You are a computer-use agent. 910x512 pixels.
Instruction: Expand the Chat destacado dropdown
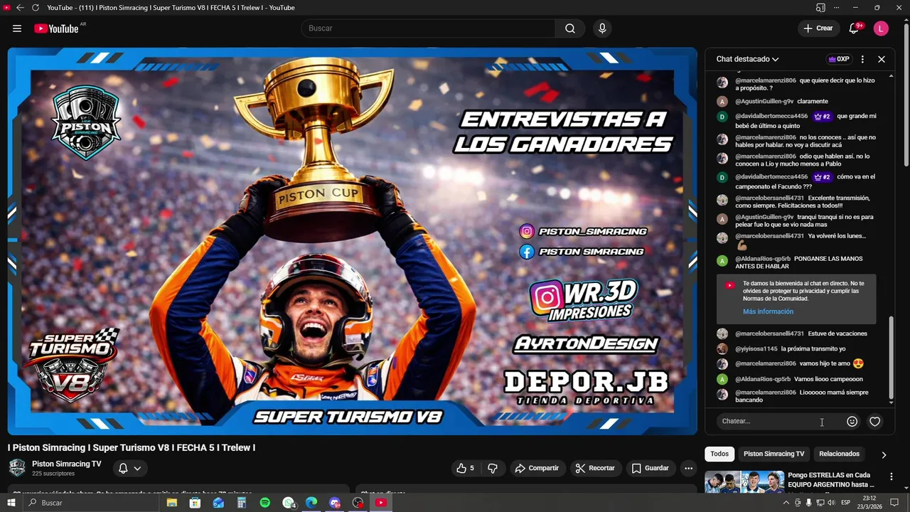tap(747, 59)
